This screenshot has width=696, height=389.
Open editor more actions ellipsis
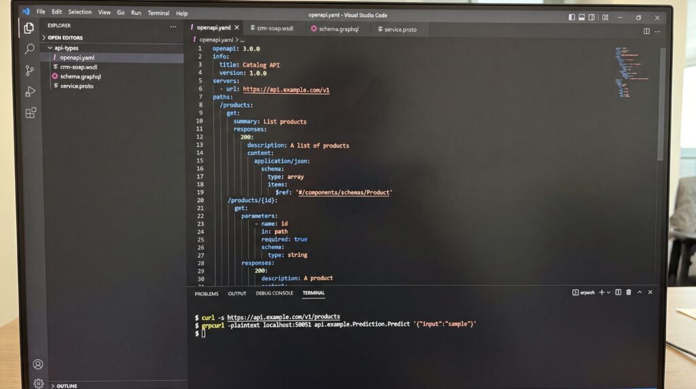(x=657, y=31)
